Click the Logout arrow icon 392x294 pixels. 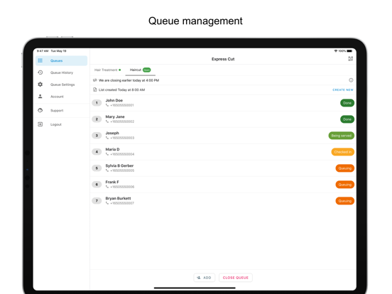click(x=40, y=124)
